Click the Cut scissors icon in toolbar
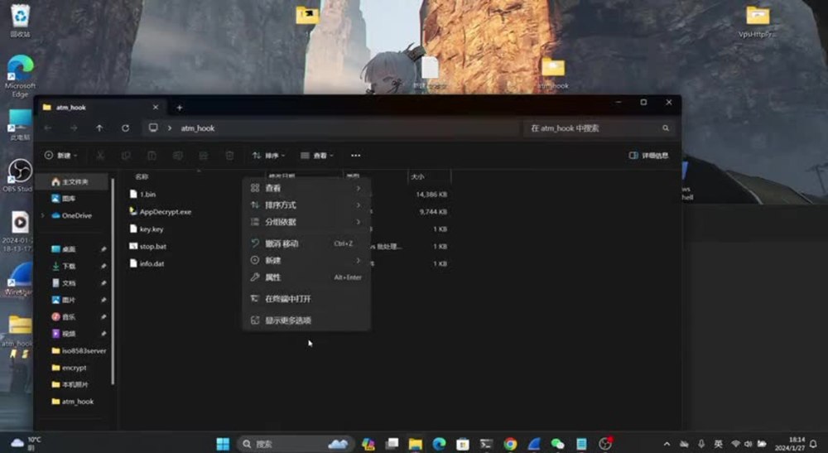828x453 pixels. pyautogui.click(x=100, y=155)
